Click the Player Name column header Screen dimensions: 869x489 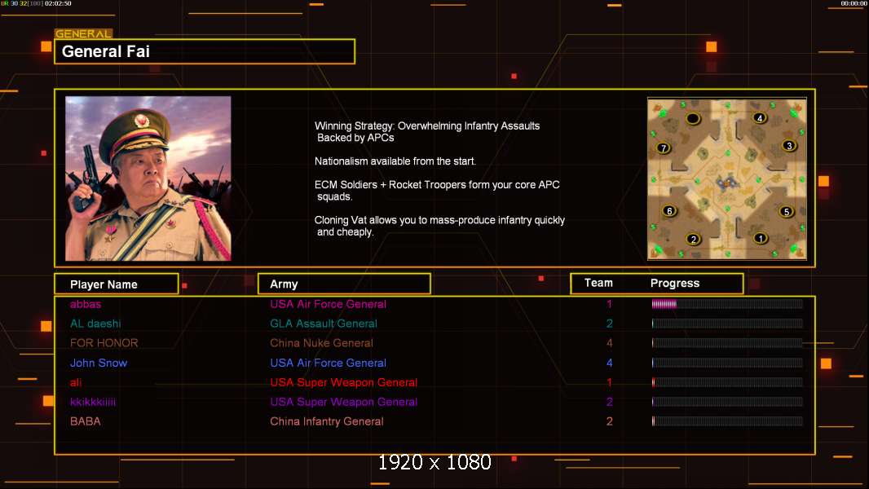click(117, 284)
